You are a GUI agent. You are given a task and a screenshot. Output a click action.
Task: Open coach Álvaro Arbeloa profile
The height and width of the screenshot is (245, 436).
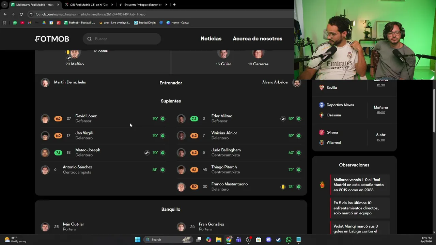(x=281, y=83)
